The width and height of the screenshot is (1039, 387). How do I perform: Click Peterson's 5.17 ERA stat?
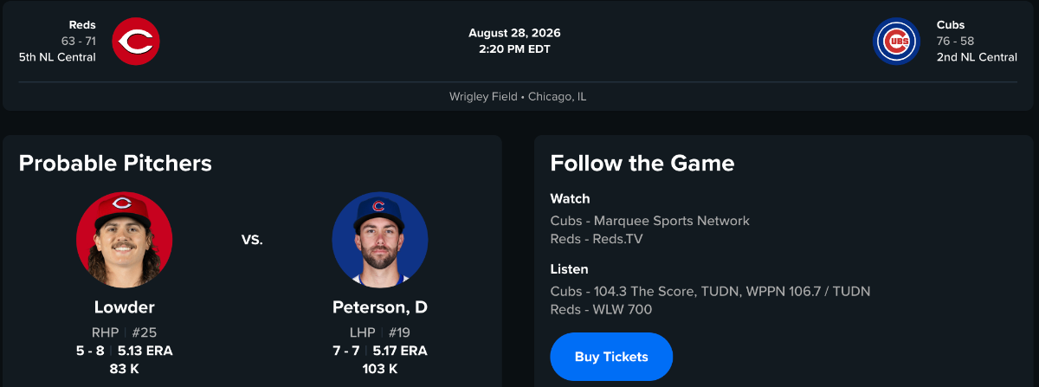(400, 351)
